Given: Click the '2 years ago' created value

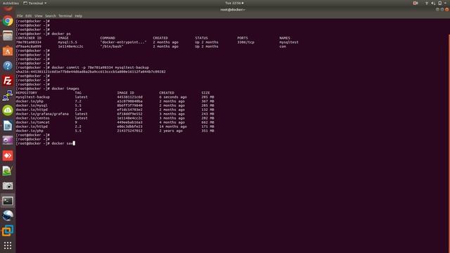Looking at the screenshot, I should point(171,131).
